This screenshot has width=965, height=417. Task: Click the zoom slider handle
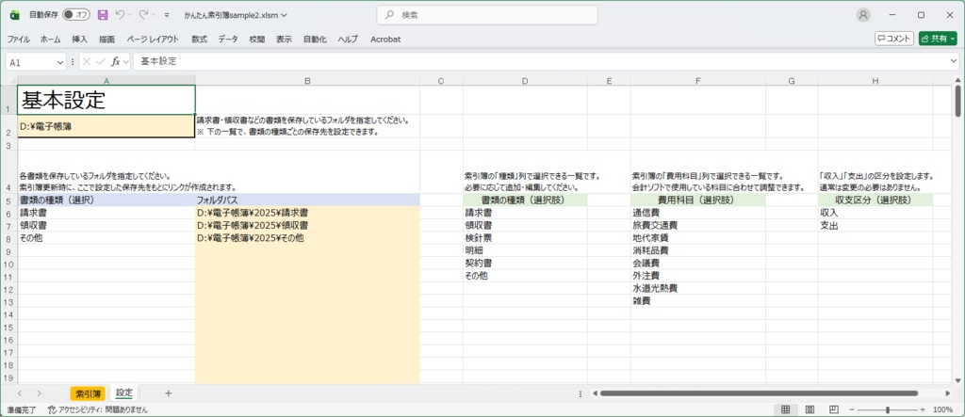[x=887, y=409]
